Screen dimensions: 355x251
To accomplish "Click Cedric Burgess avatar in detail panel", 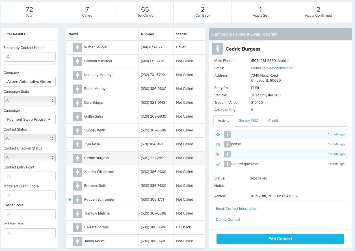I will coord(217,49).
